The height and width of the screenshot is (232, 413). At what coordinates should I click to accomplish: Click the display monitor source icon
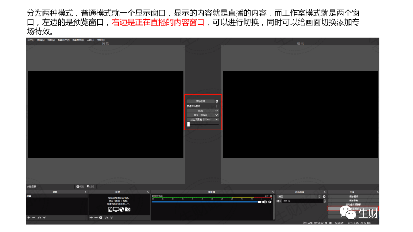coord(116,209)
